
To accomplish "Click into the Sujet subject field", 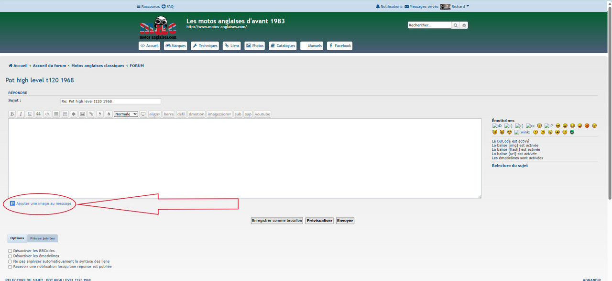I will click(x=110, y=101).
